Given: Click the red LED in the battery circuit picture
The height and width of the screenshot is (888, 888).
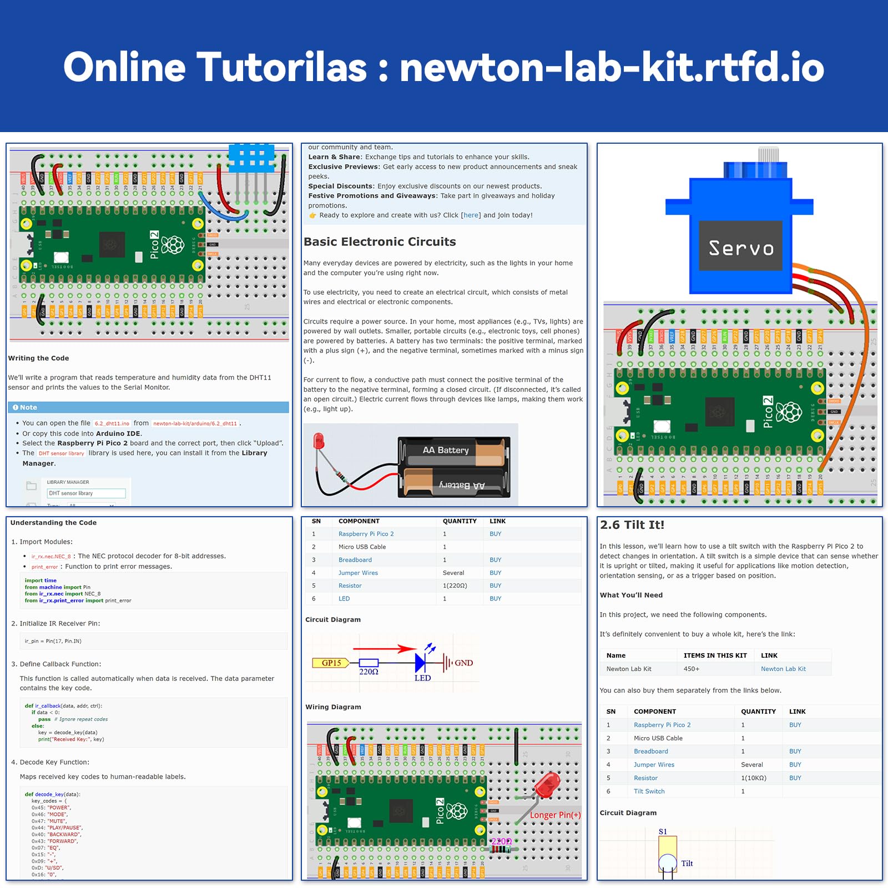Looking at the screenshot, I should coord(319,442).
